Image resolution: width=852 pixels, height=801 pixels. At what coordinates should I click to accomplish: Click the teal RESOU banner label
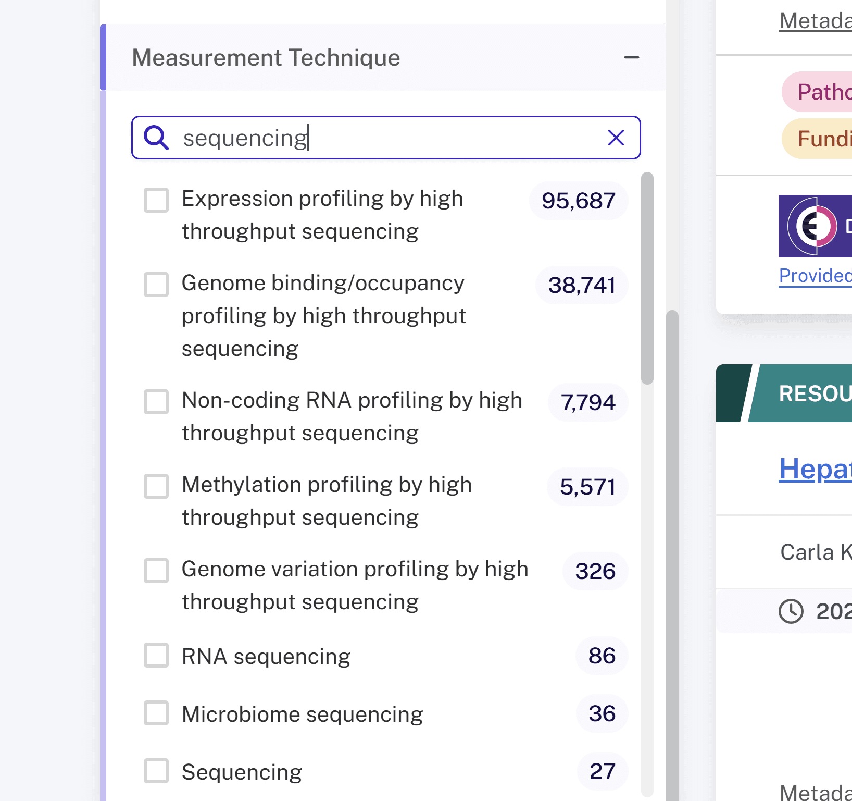(816, 393)
